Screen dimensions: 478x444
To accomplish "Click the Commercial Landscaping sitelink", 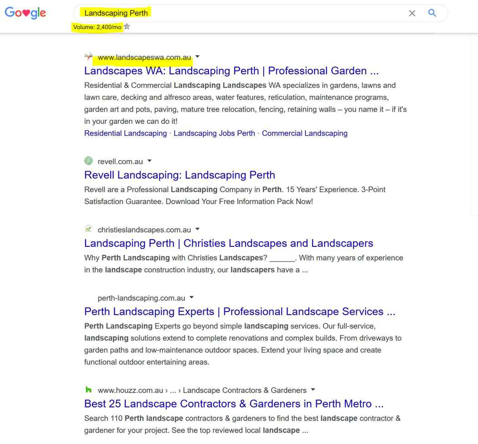I will coord(304,133).
